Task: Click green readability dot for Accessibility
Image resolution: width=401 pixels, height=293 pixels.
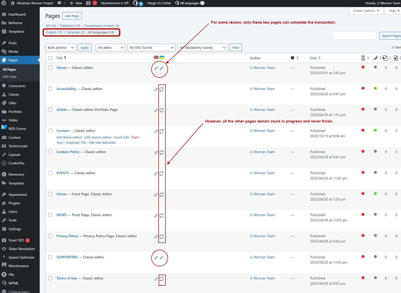Action: [375, 88]
